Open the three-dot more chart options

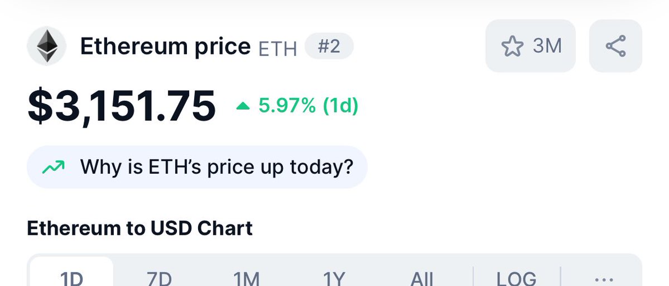coord(604,280)
